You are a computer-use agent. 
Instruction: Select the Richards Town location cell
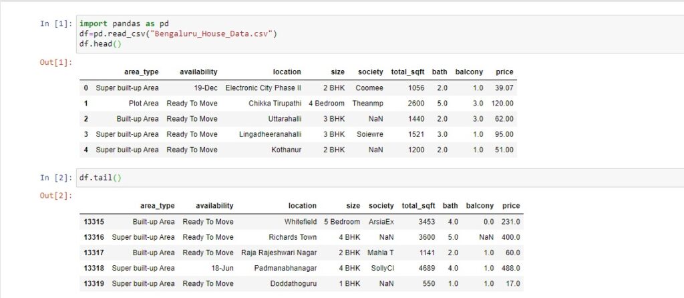(293, 237)
